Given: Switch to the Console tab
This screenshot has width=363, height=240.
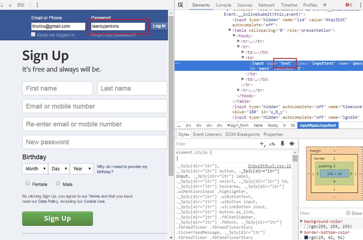Looking at the screenshot, I should (223, 5).
